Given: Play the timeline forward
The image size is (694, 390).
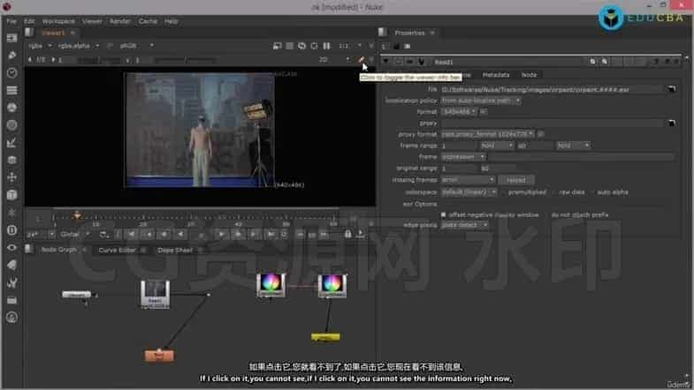Looking at the screenshot, I should coord(221,234).
